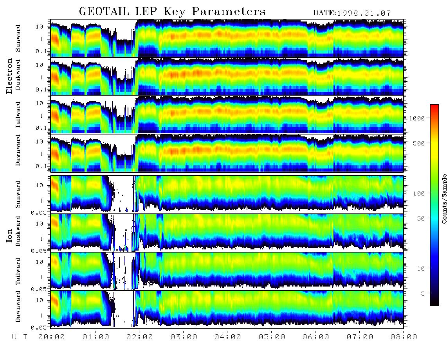
Task: Click the "0.1" tick of Electron Sunward panel
Action: click(41, 51)
